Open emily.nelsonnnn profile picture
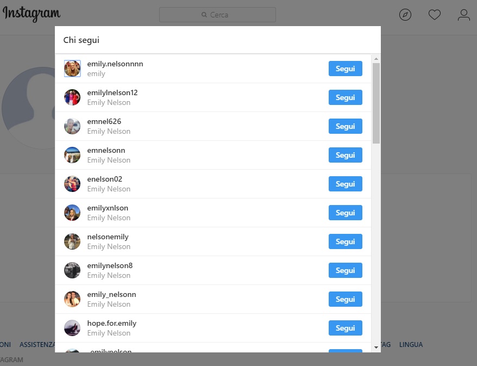 [72, 69]
